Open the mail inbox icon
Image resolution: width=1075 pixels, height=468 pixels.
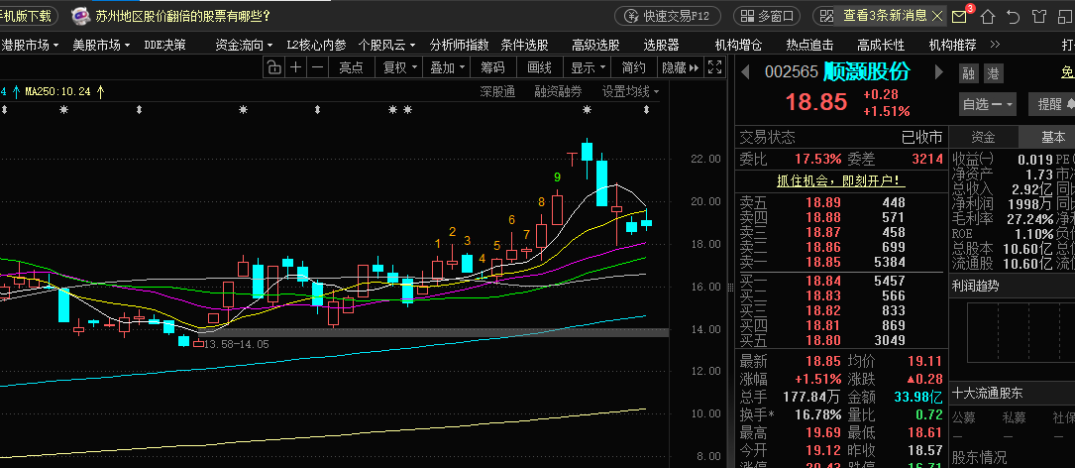960,17
